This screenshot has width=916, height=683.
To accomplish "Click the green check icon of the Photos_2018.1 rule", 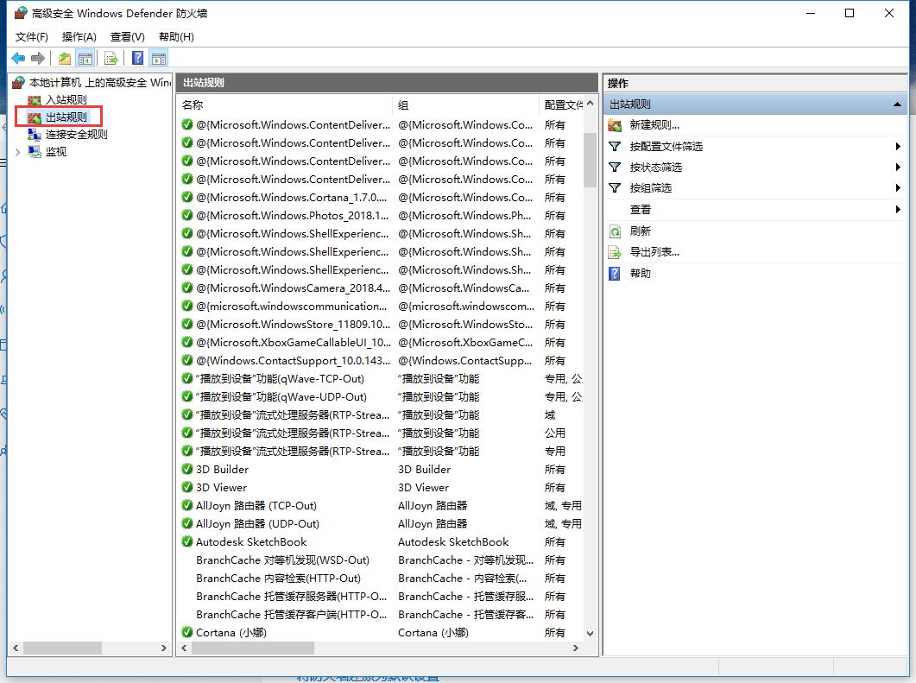I will coord(187,216).
